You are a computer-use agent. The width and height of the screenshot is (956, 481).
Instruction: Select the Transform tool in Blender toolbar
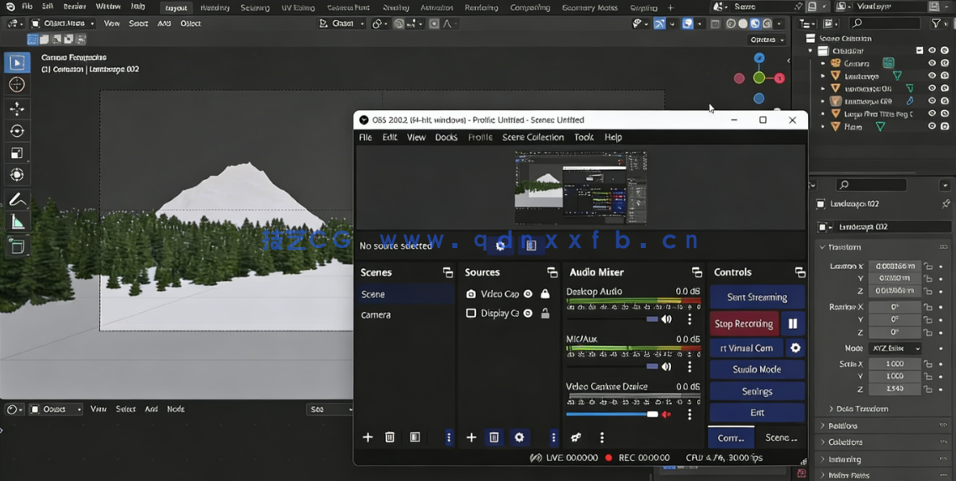coord(17,175)
